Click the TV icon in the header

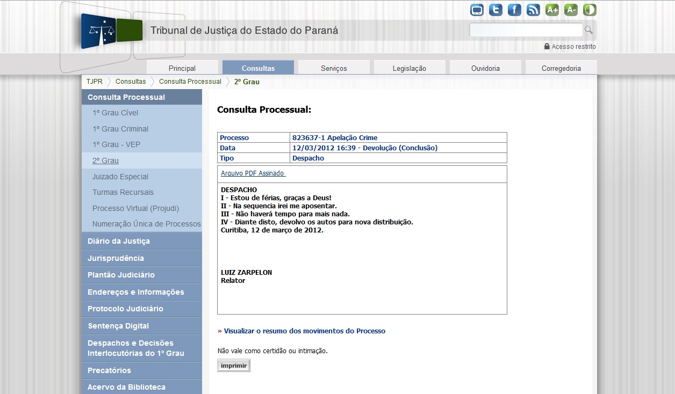(x=477, y=10)
